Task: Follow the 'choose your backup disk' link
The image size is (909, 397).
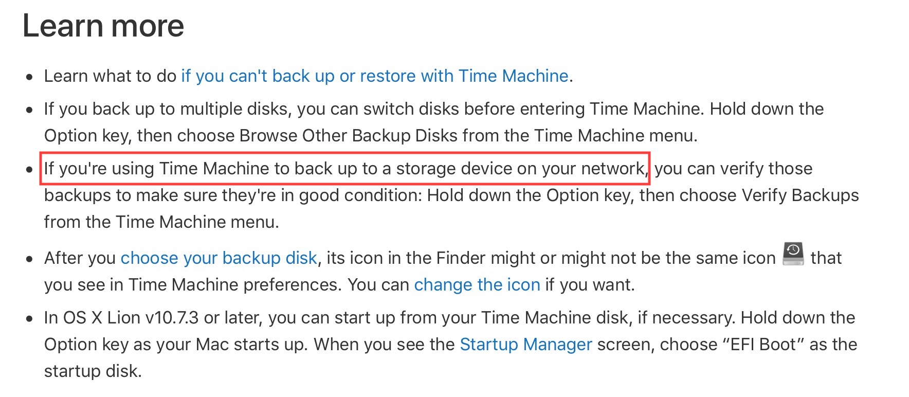Action: pos(219,258)
